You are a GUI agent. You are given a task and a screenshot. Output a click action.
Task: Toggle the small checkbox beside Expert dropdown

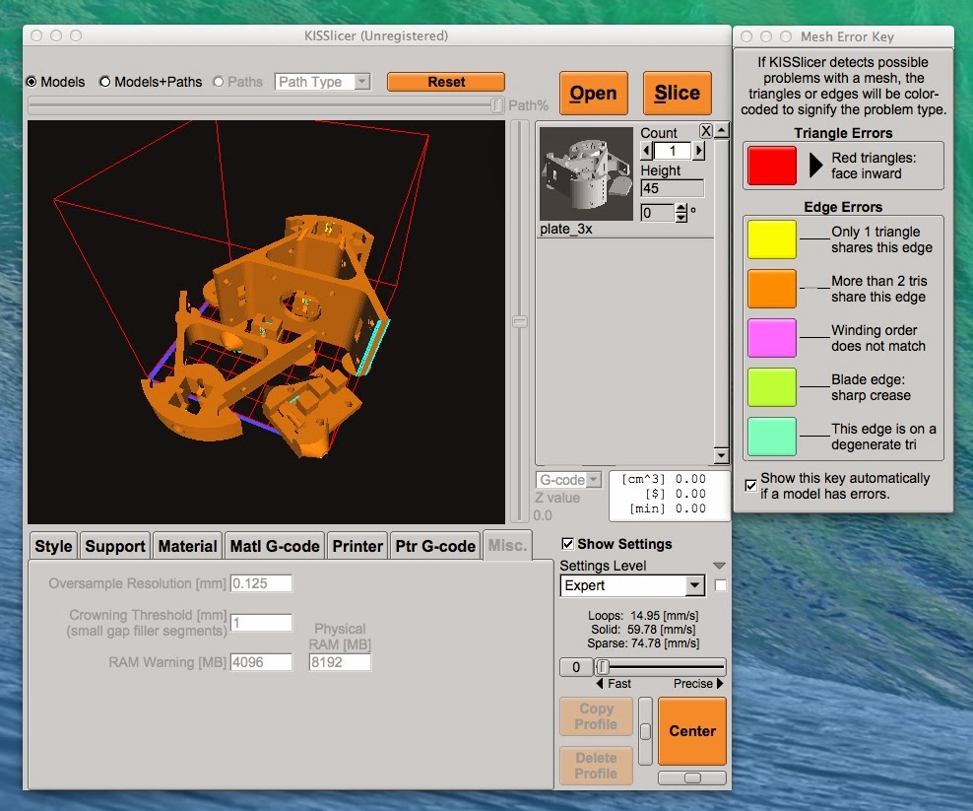click(x=721, y=585)
